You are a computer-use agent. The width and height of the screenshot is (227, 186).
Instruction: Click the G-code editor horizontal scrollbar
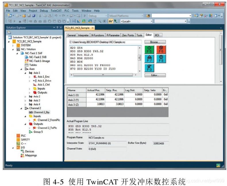click(103, 75)
